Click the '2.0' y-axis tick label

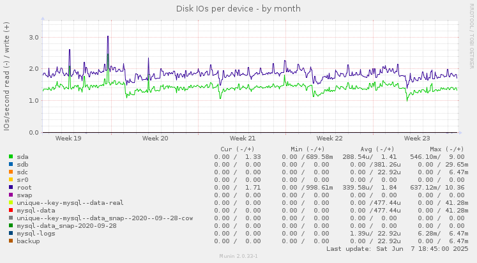coord(34,69)
